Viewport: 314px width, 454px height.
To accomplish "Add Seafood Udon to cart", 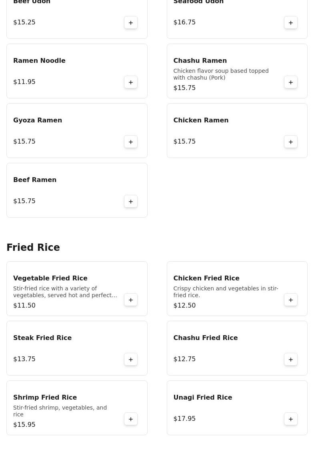I will click(291, 23).
